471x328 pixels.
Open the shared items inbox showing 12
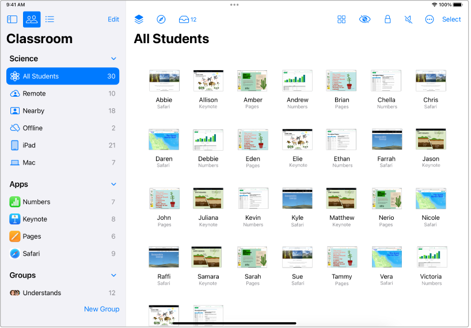pyautogui.click(x=188, y=20)
